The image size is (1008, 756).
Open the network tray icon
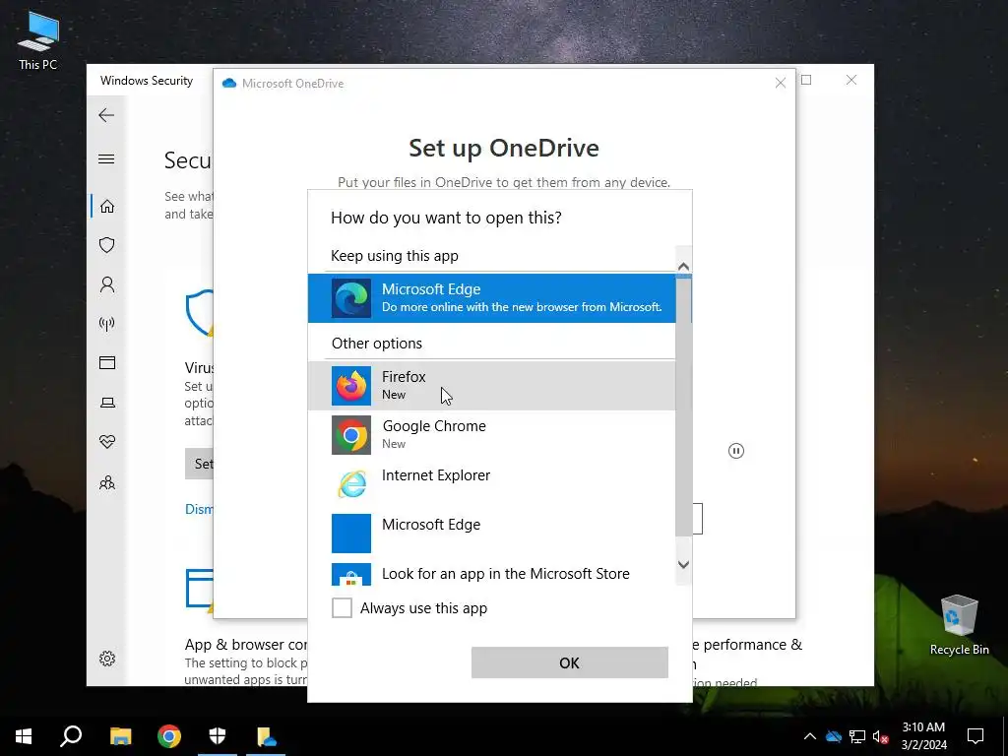point(857,736)
